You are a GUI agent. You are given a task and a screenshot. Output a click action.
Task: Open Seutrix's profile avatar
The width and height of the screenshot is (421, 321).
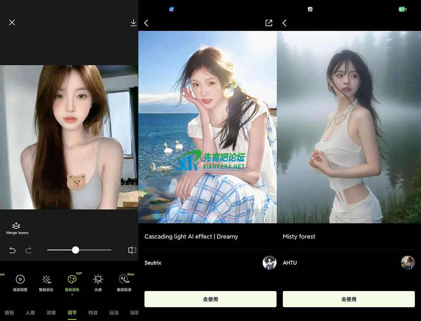269,263
